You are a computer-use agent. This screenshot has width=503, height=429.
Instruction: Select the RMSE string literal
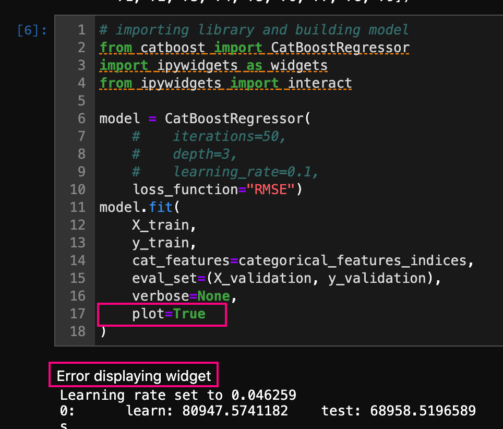click(x=270, y=189)
